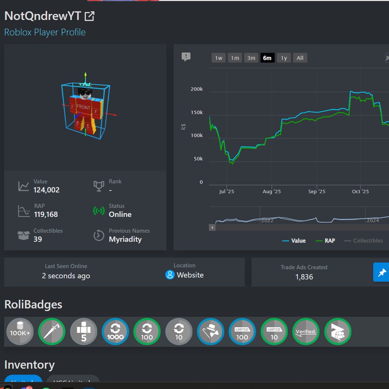Toggle the RAP series in chart legend
The width and height of the screenshot is (389, 389).
pos(325,241)
